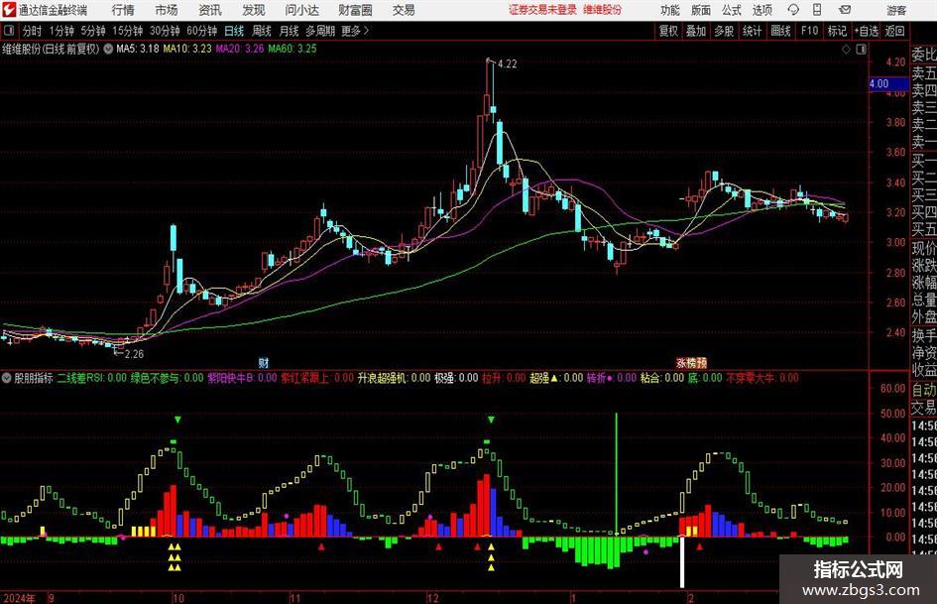Click the 二线差RSI indicator value label

pos(92,378)
